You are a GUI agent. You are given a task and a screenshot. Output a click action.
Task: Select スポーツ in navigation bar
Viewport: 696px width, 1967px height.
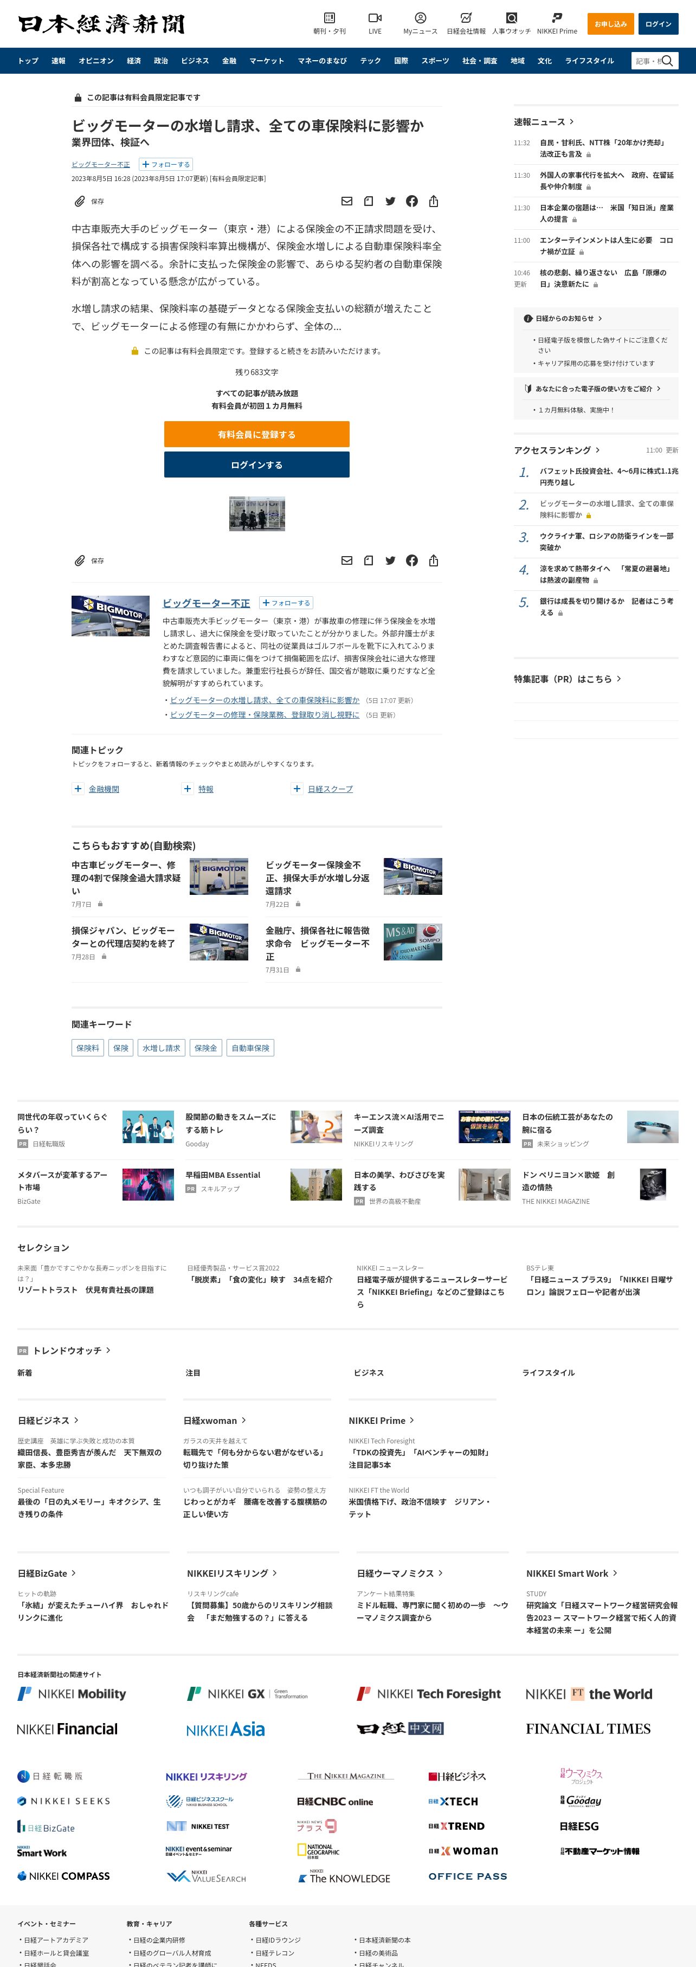(435, 61)
